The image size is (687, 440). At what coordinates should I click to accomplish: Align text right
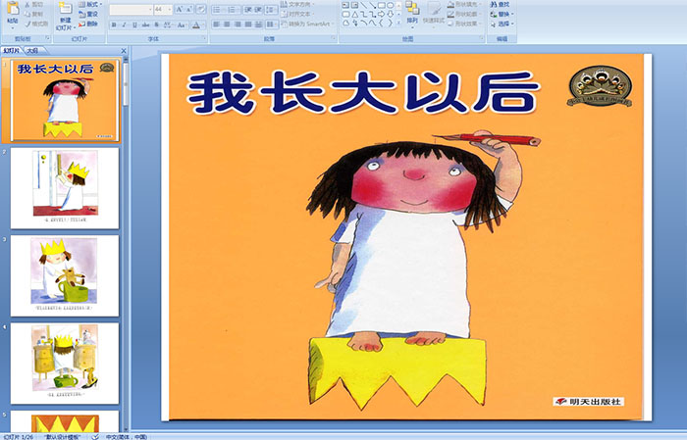coord(238,24)
